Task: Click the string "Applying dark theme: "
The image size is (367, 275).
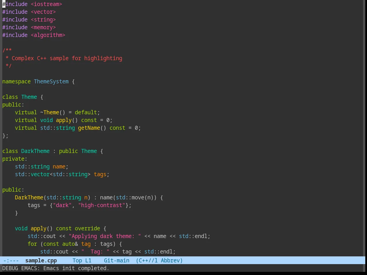Action: pos(105,236)
